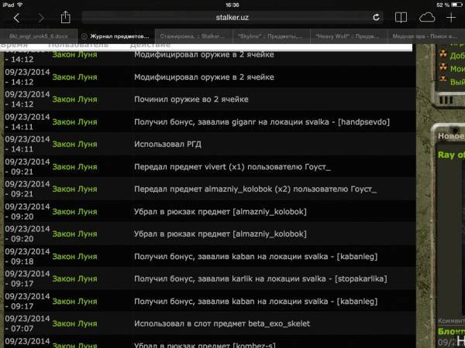Reload the stalker.uz page

(377, 17)
